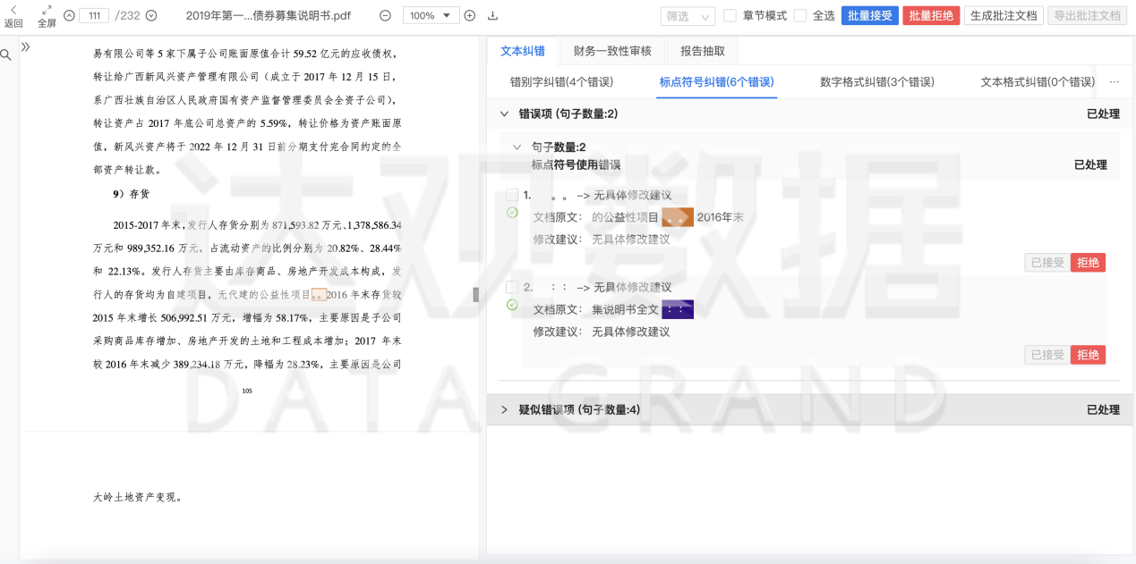Collapse the 句子数量:2 subgroup

coord(517,147)
